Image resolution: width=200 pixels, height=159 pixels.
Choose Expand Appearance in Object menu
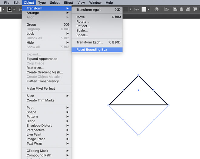[42, 59]
